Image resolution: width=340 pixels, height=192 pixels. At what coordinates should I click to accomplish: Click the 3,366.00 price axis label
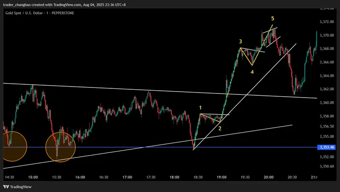coord(327,62)
